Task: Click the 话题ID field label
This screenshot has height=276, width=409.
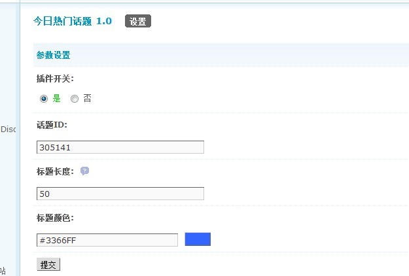Action: pos(52,125)
